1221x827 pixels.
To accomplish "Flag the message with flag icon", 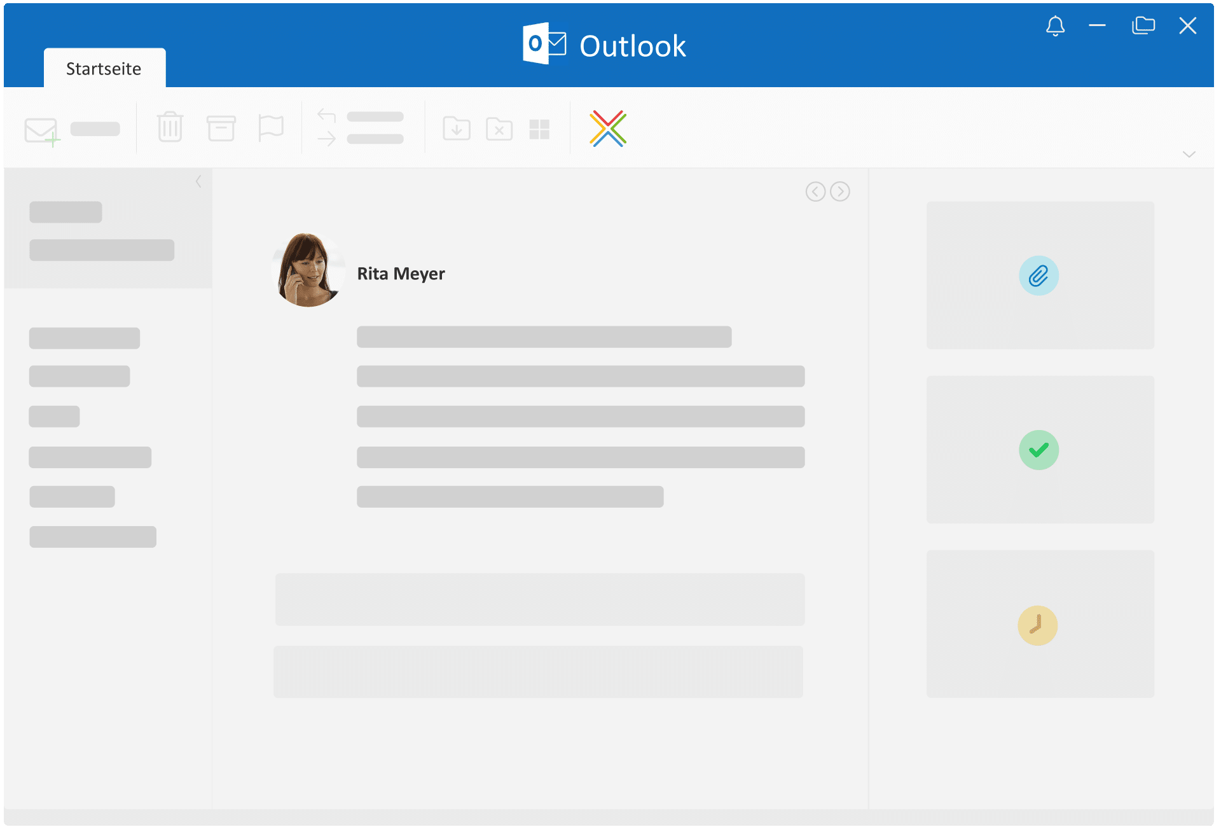I will click(271, 128).
